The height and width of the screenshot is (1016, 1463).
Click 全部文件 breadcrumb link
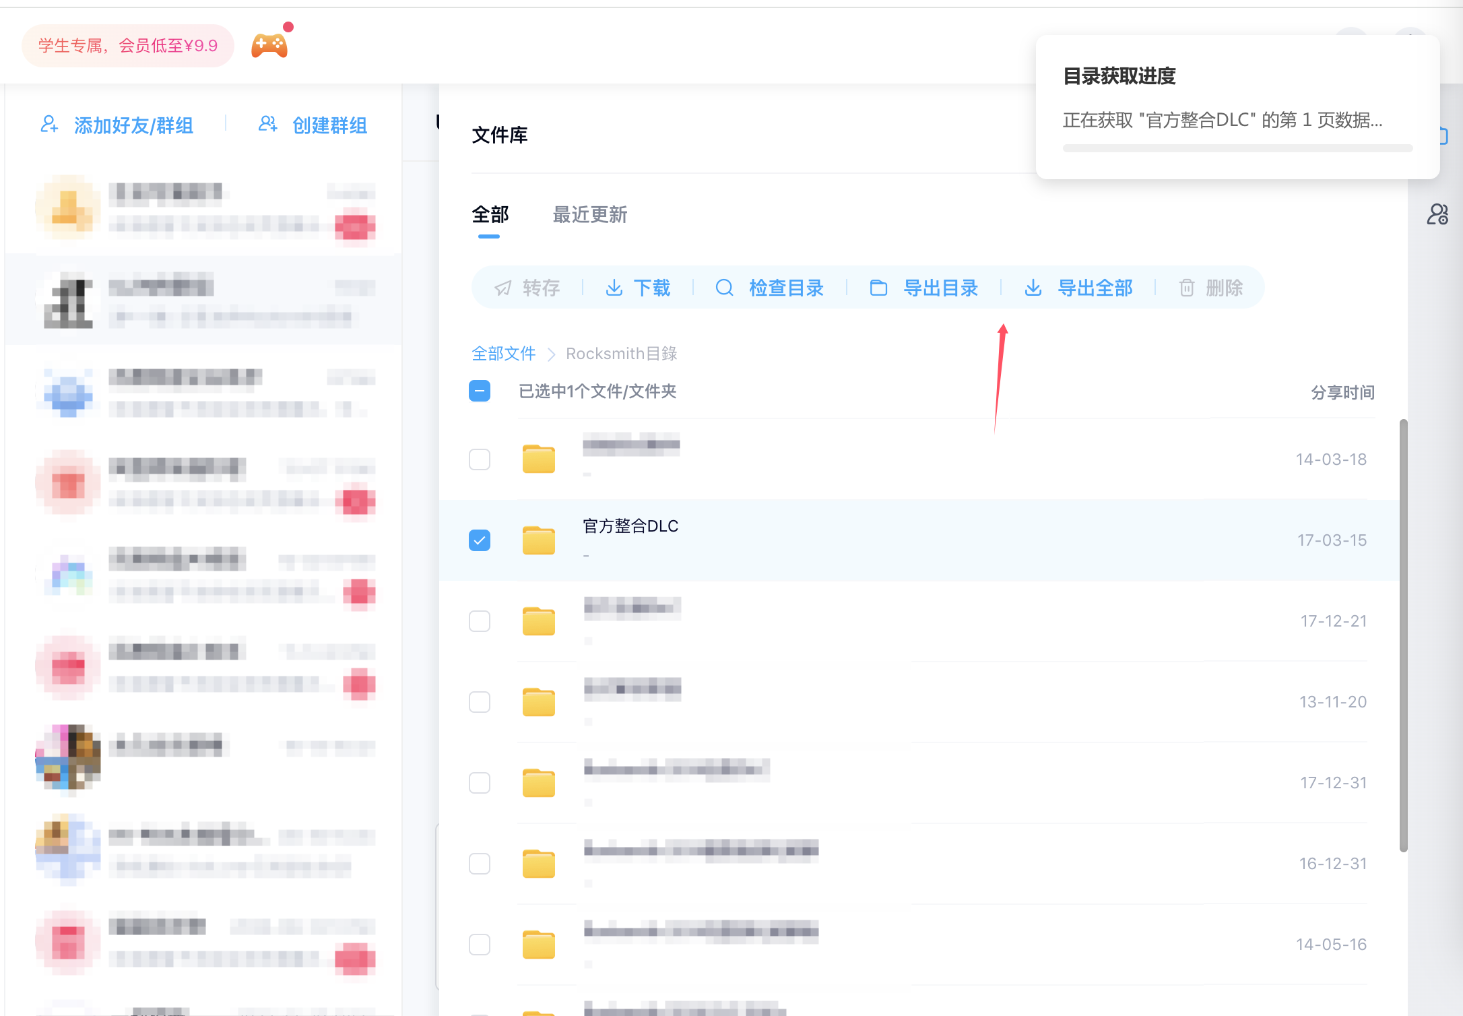coord(503,354)
